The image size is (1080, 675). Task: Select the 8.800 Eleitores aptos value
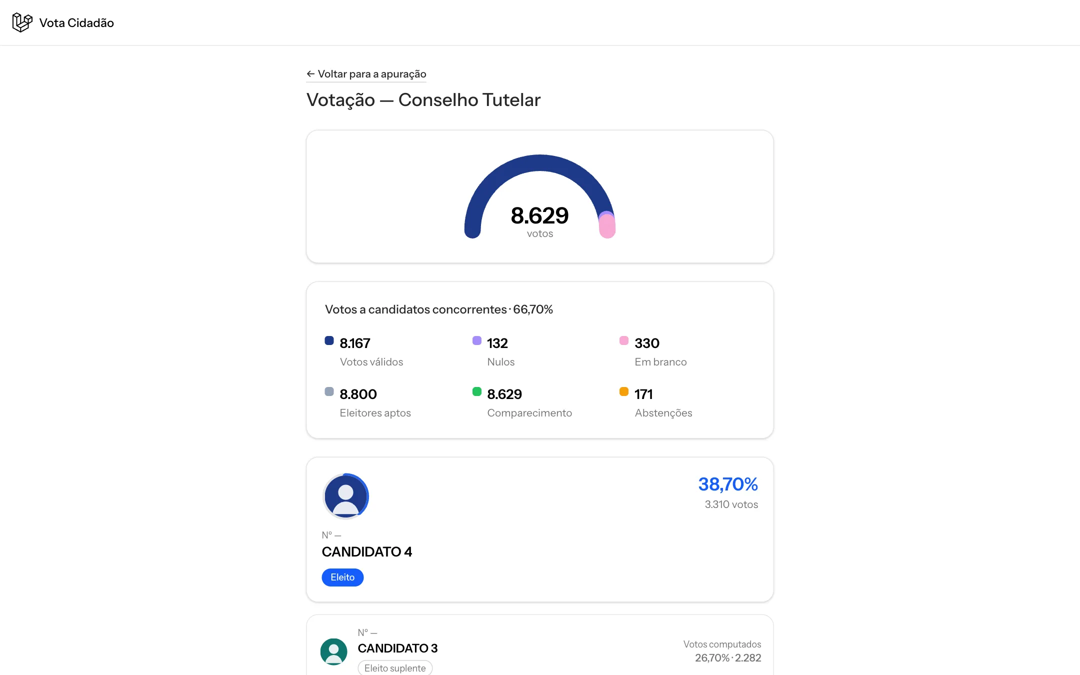coord(358,394)
